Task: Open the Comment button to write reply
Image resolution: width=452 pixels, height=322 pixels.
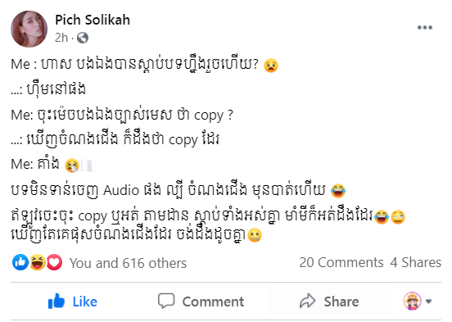Action: click(x=201, y=302)
